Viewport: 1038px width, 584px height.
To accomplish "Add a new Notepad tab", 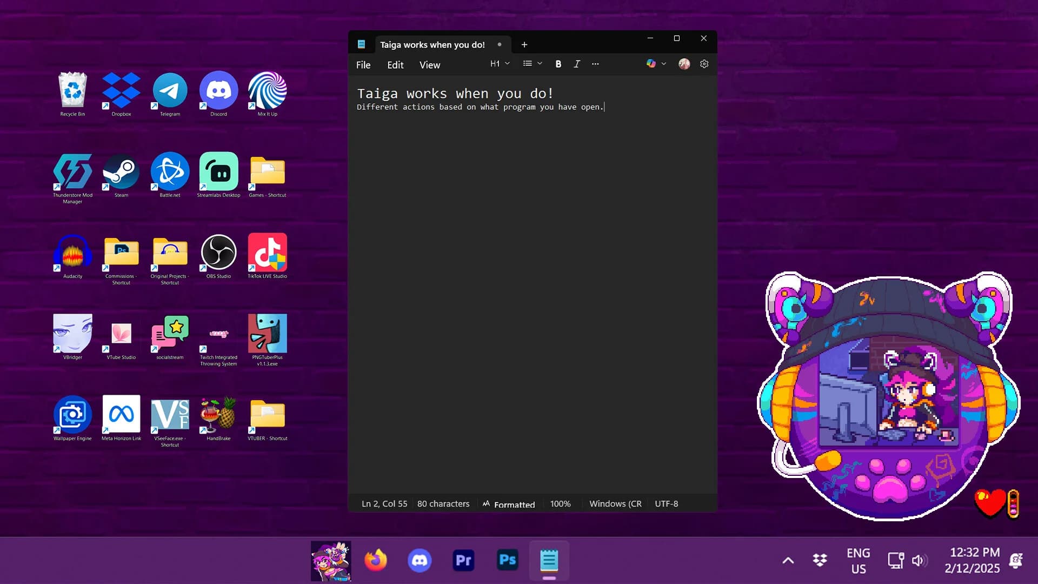I will [x=524, y=45].
